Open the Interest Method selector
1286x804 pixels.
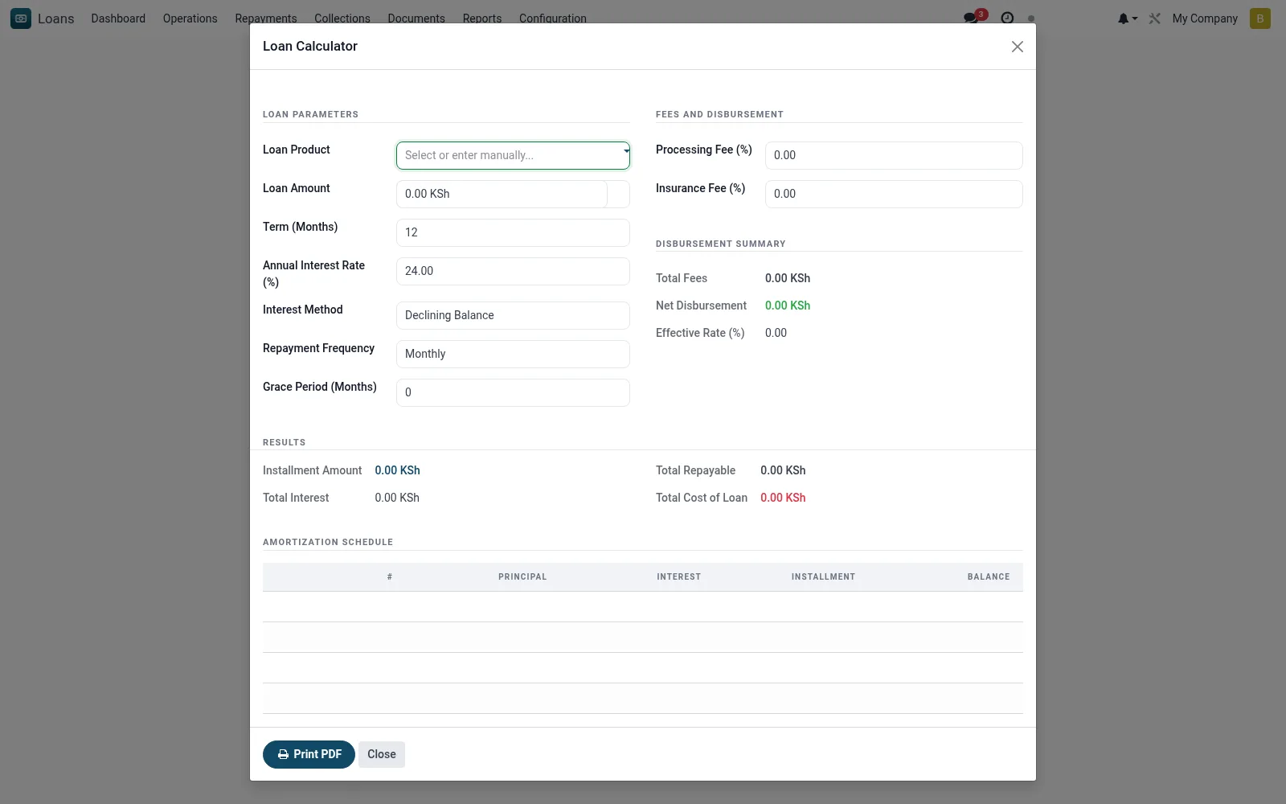[x=513, y=315]
